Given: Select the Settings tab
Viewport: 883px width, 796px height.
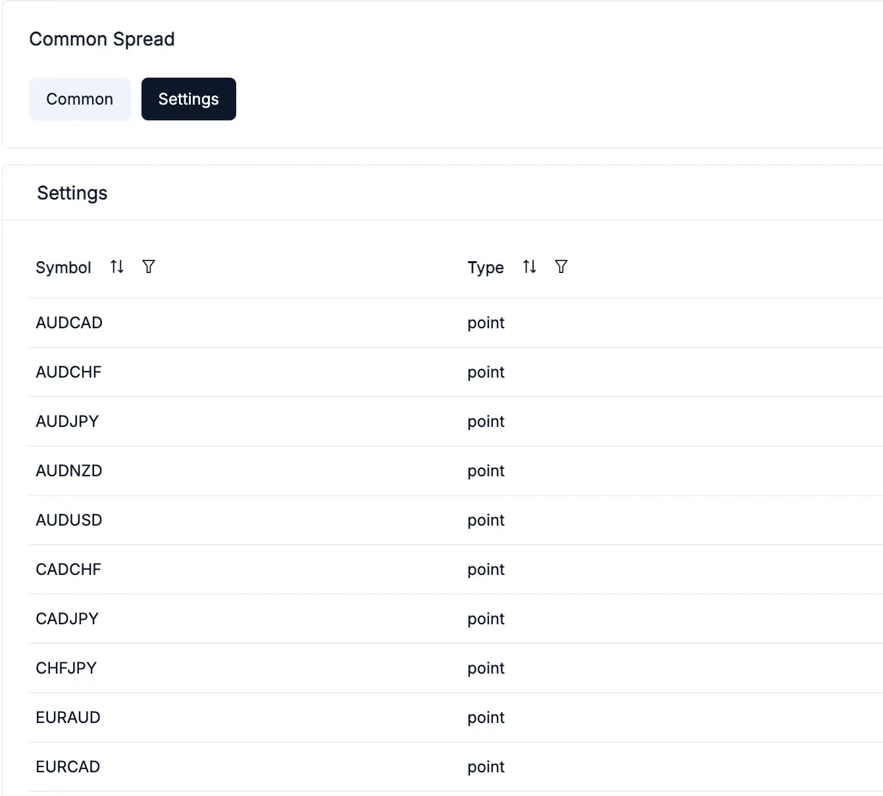Looking at the screenshot, I should pos(188,99).
